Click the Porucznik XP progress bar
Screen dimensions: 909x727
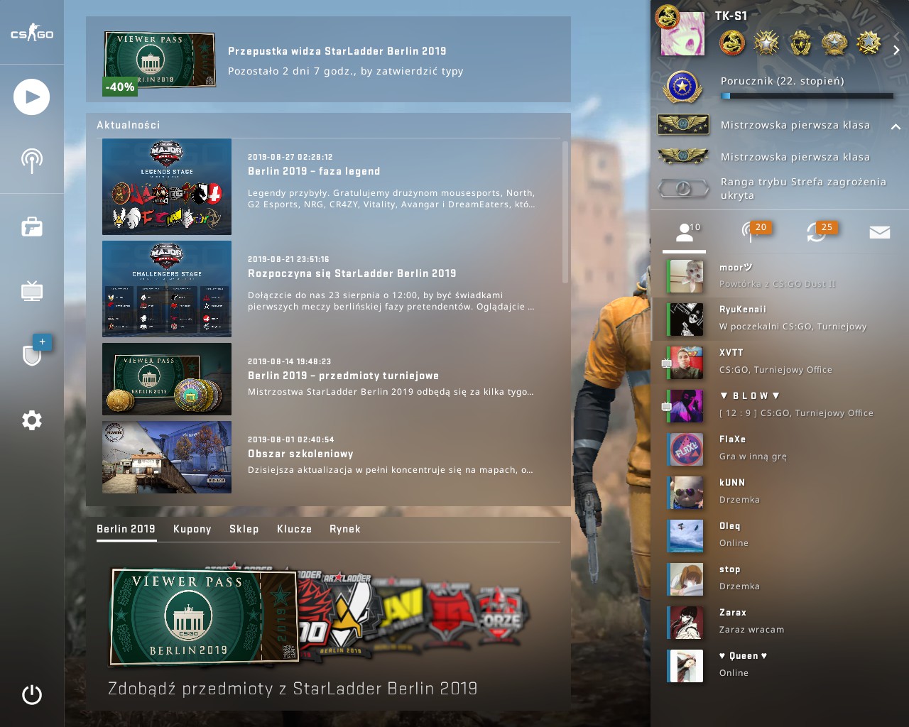click(807, 96)
